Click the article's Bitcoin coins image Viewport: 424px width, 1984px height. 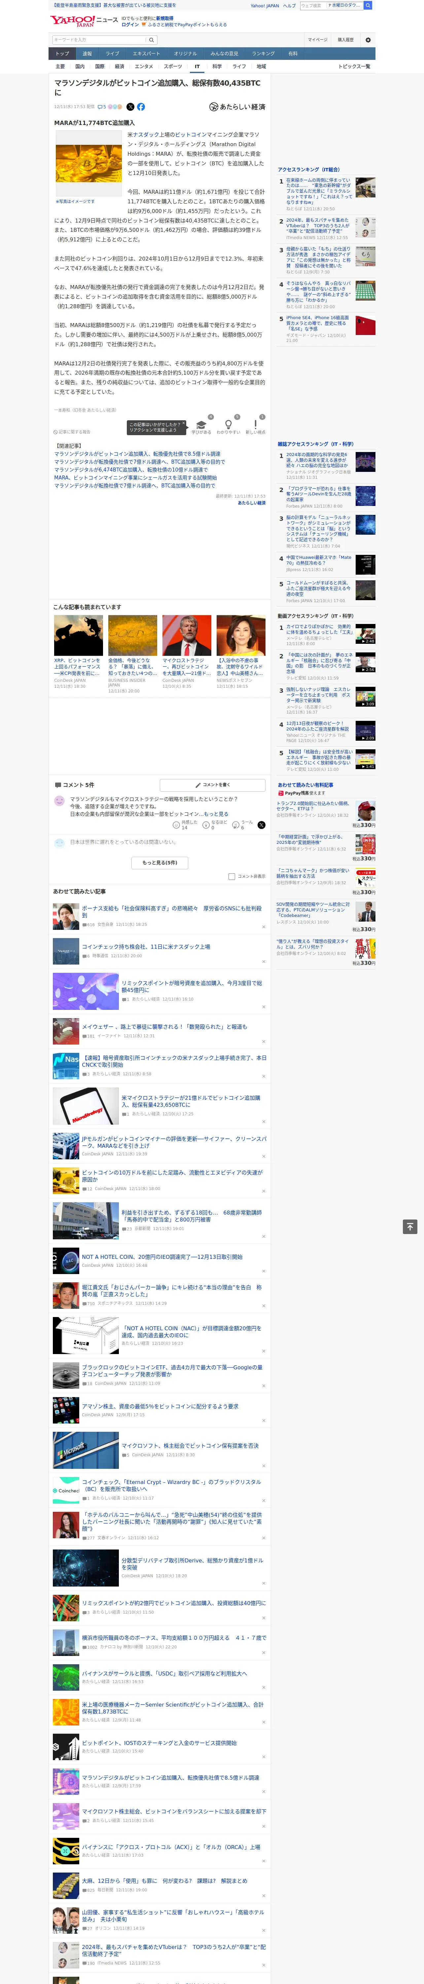click(x=88, y=164)
